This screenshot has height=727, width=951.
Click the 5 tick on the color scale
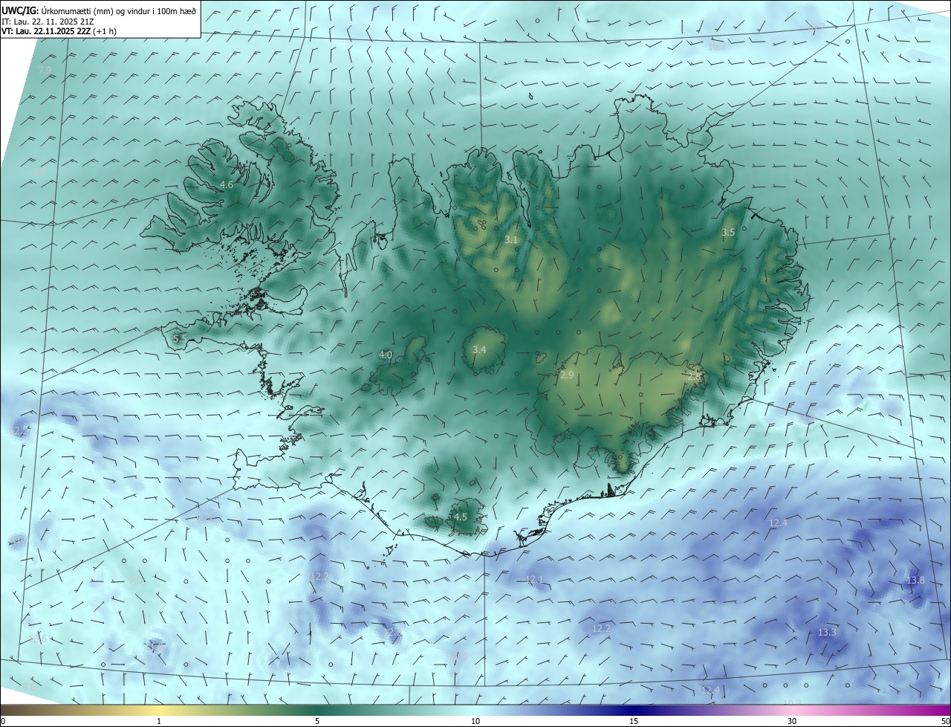coord(317,721)
